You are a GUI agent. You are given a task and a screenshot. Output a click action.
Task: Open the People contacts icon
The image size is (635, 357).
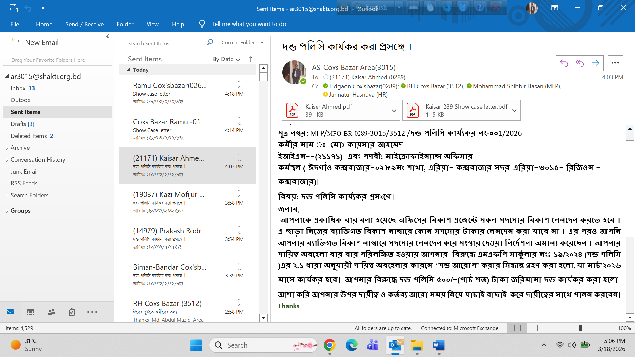pyautogui.click(x=51, y=312)
